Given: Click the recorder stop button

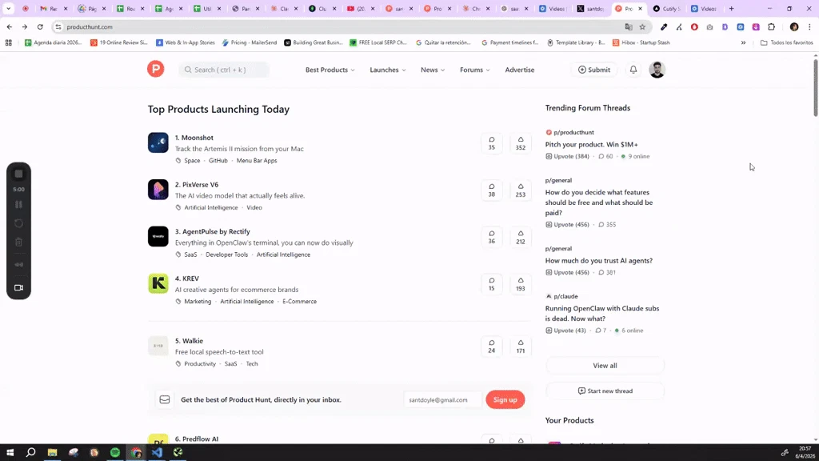Looking at the screenshot, I should (x=19, y=174).
